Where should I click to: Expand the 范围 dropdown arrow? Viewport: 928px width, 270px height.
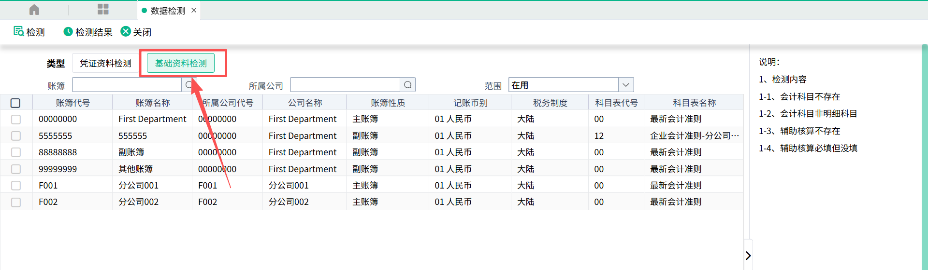point(626,85)
